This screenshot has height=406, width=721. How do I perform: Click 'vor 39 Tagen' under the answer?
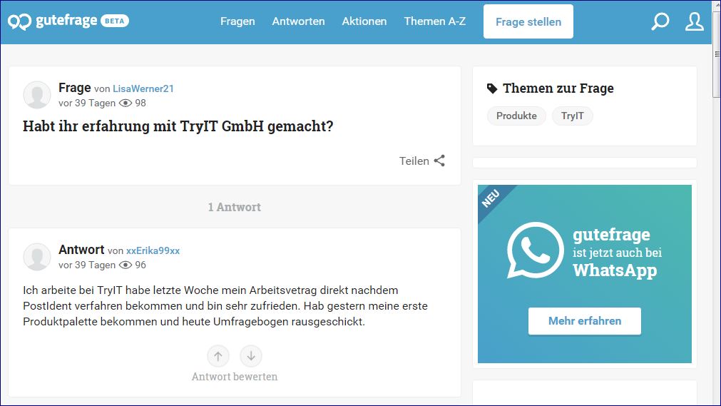tap(87, 265)
